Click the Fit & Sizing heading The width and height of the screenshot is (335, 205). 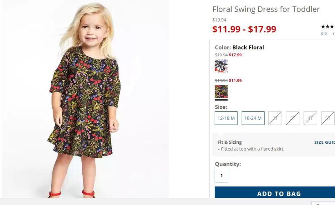click(x=230, y=142)
